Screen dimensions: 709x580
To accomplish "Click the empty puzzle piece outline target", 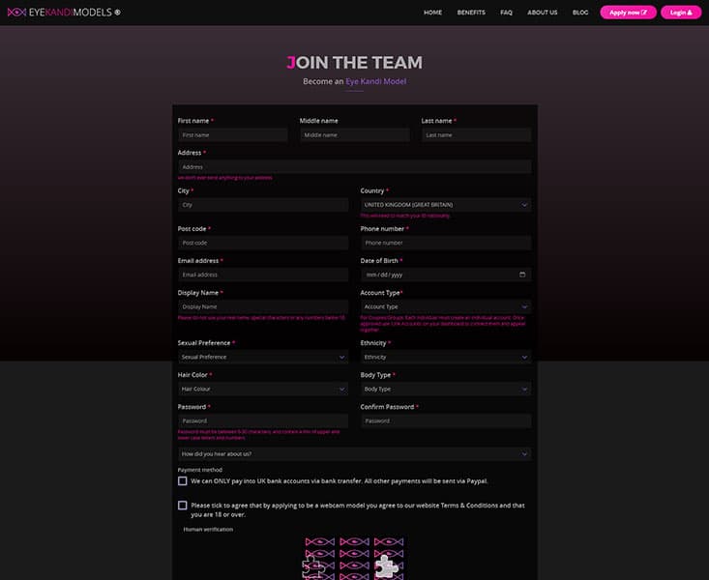I will tap(312, 567).
